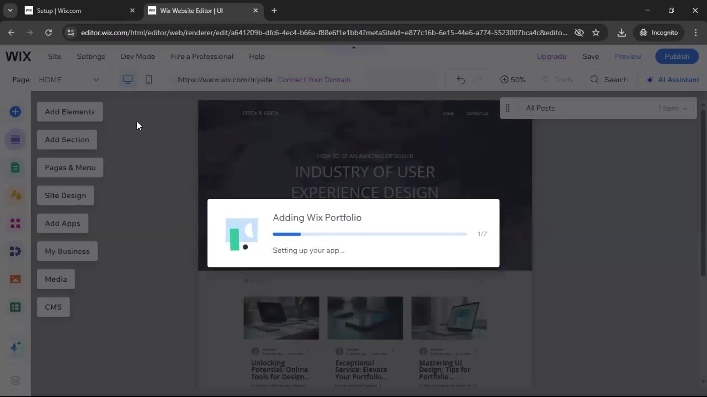Open a new browser tab

tap(274, 10)
